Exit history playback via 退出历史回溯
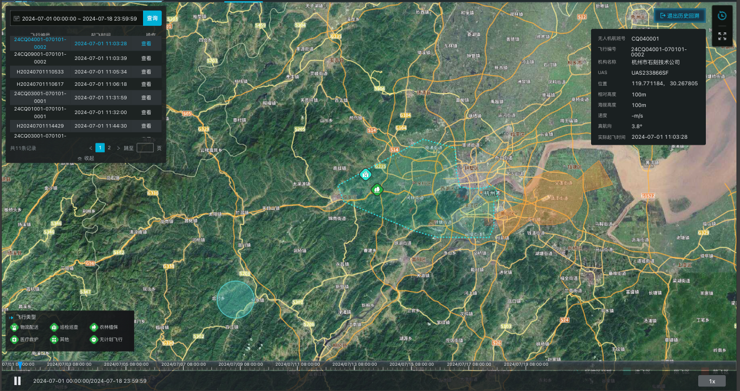Image resolution: width=740 pixels, height=391 pixels. (679, 16)
